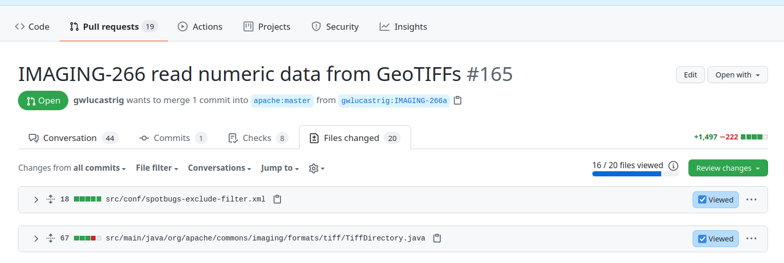This screenshot has height=263, width=784.
Task: Copy TiffDirectory.java file path icon
Action: [437, 238]
